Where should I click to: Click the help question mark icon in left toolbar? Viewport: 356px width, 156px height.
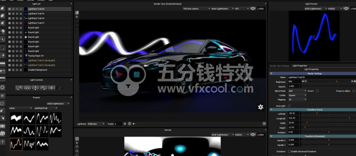coord(3,142)
